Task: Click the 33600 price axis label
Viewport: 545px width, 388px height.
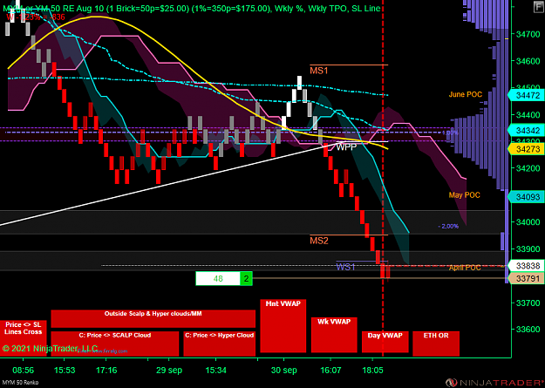Action: pos(528,329)
